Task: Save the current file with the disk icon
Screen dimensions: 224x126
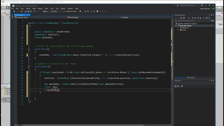Action: 28,12
